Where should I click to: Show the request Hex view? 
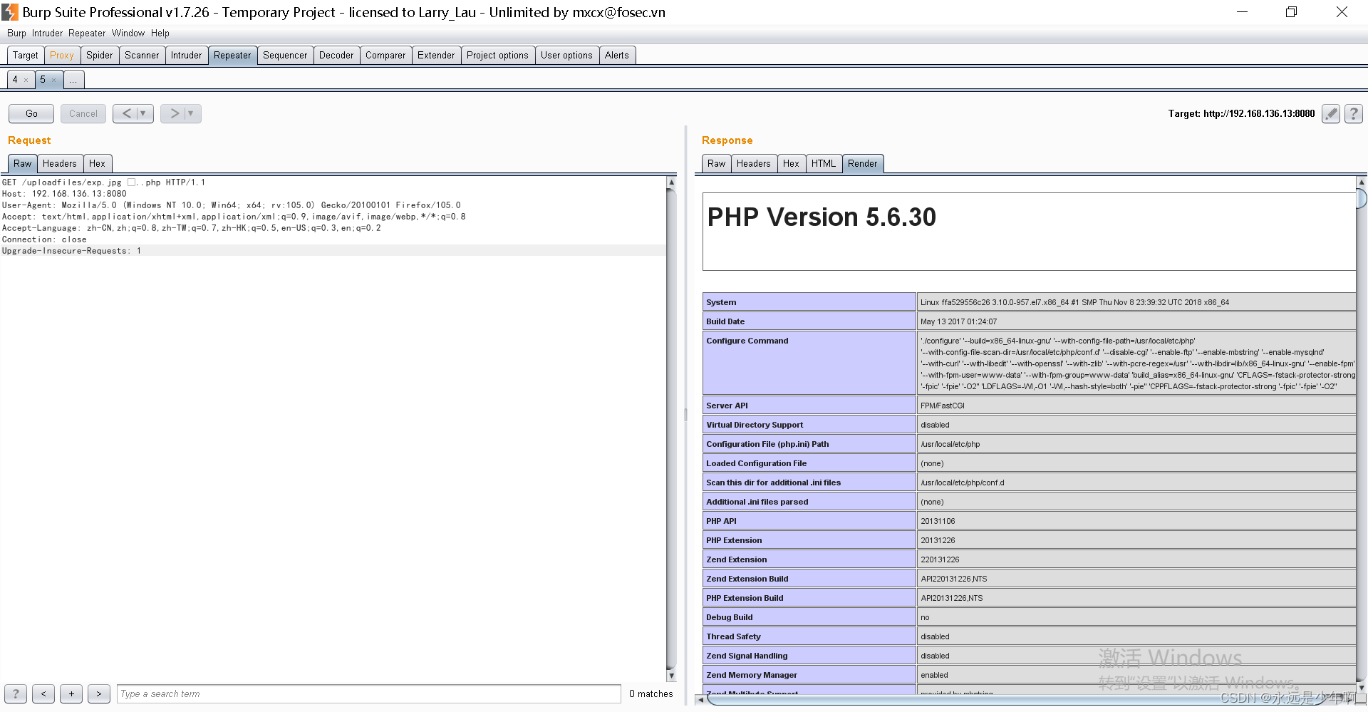(97, 163)
